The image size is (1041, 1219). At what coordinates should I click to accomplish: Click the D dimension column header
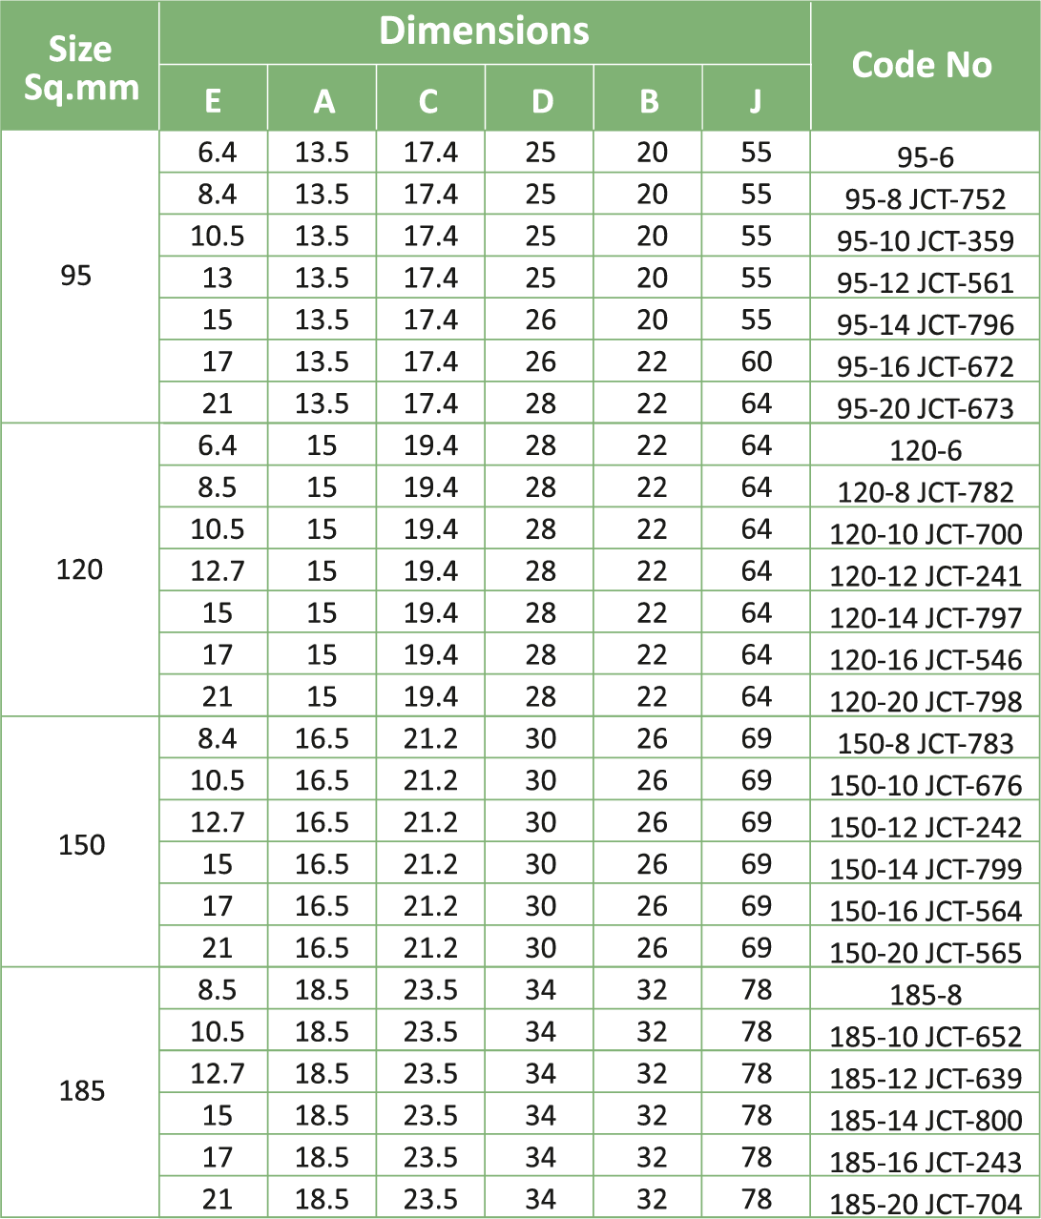540,100
